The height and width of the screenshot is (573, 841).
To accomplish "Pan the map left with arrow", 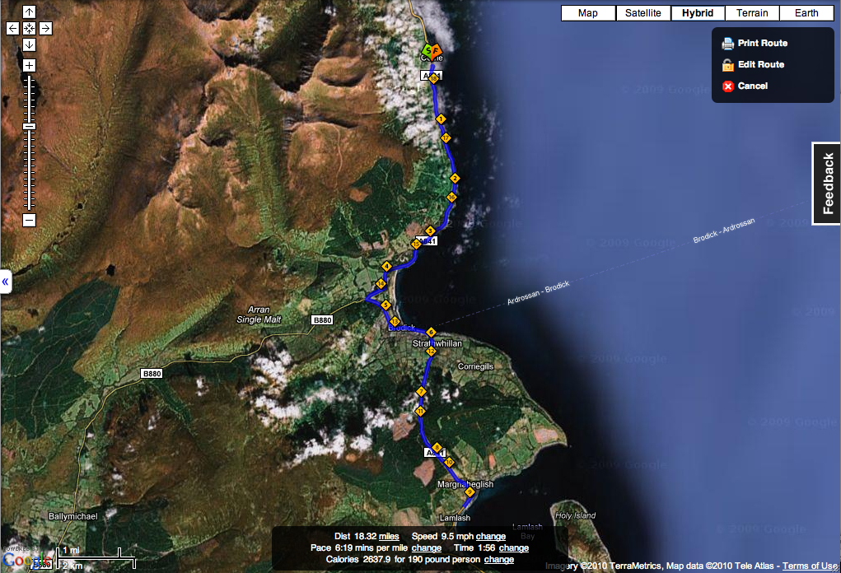I will tap(12, 28).
